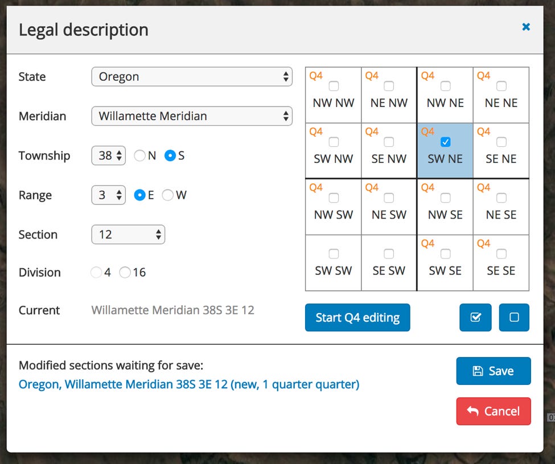Click Q4 label in NE NW cell
The height and width of the screenshot is (464, 555).
click(372, 76)
